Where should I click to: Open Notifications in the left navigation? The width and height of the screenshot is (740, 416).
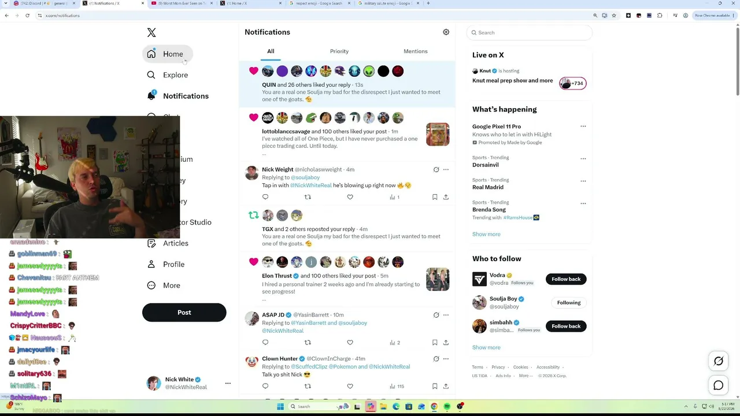[x=178, y=96]
